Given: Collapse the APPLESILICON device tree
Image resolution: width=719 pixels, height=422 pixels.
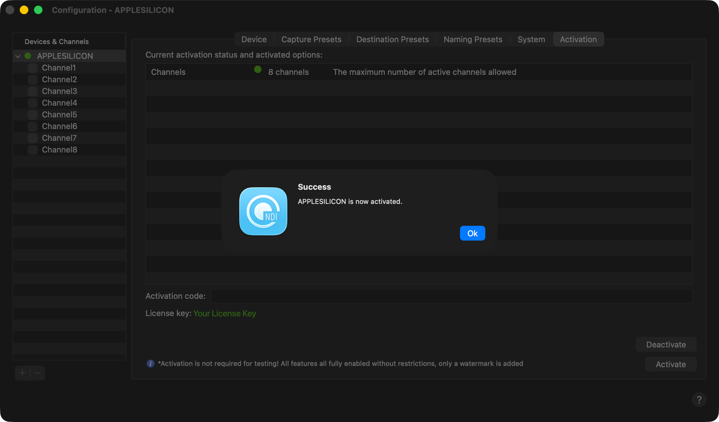Looking at the screenshot, I should tap(18, 56).
